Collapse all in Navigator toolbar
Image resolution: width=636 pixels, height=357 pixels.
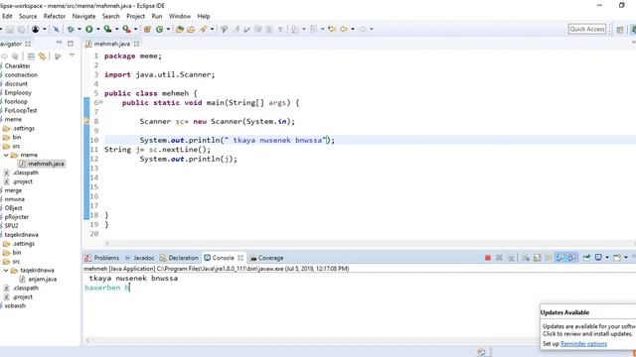point(31,57)
